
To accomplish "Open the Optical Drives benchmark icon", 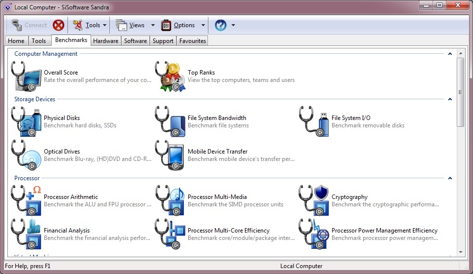I will [26, 155].
